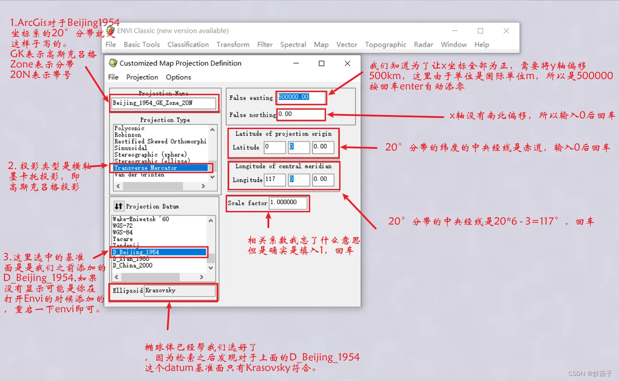This screenshot has width=619, height=381.
Task: Click Longitude seconds field
Action: tap(323, 179)
